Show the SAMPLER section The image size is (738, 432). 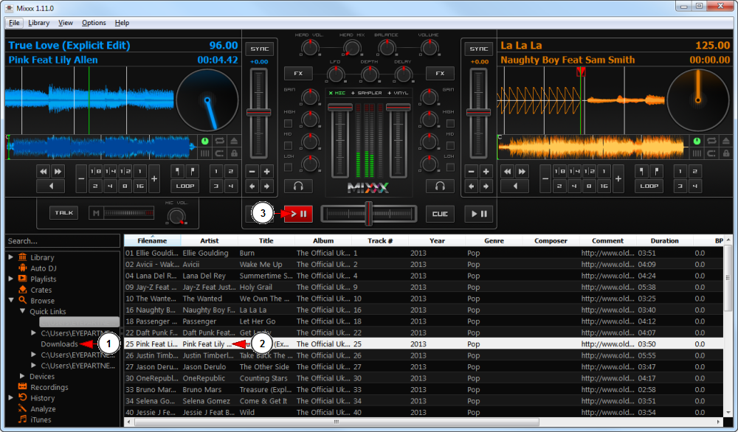point(367,93)
